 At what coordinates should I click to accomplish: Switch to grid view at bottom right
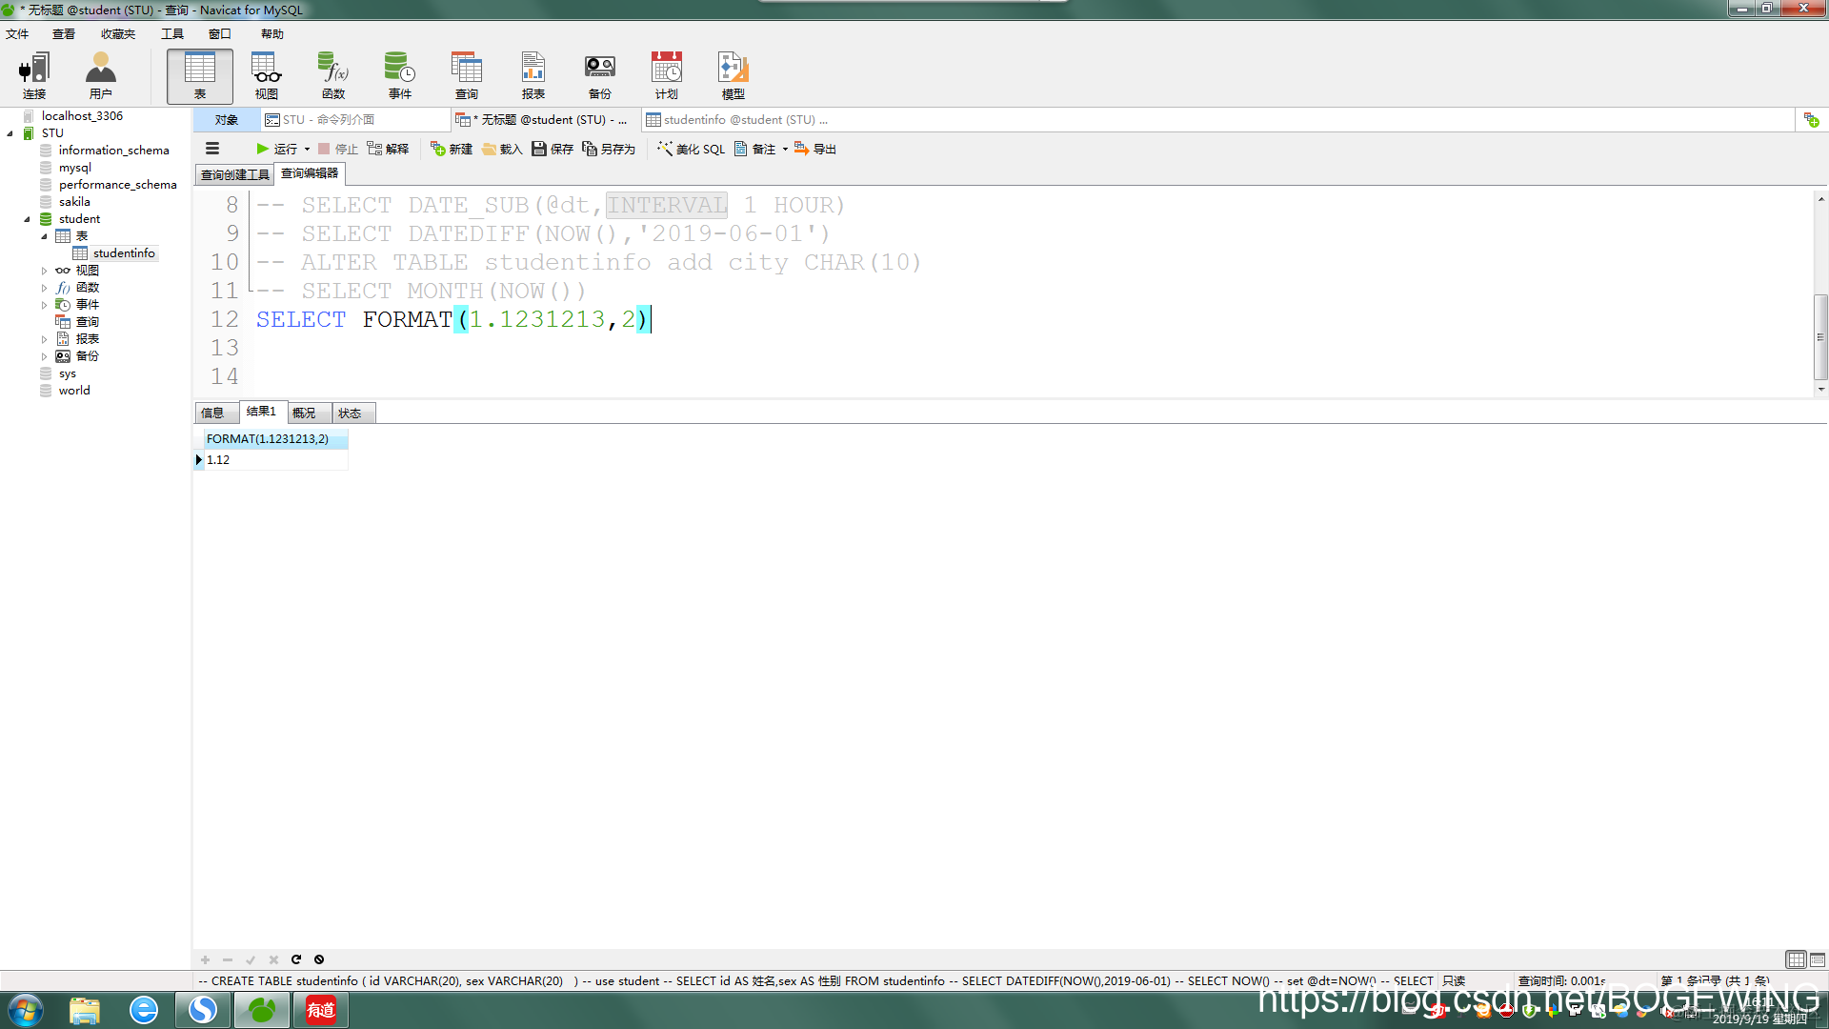1796,959
